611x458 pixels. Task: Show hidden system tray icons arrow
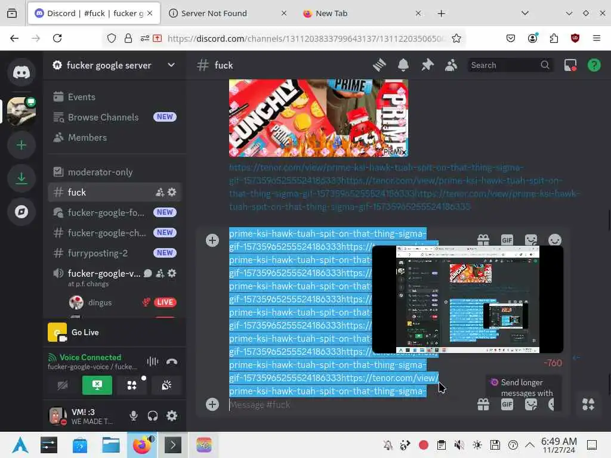tap(530, 445)
